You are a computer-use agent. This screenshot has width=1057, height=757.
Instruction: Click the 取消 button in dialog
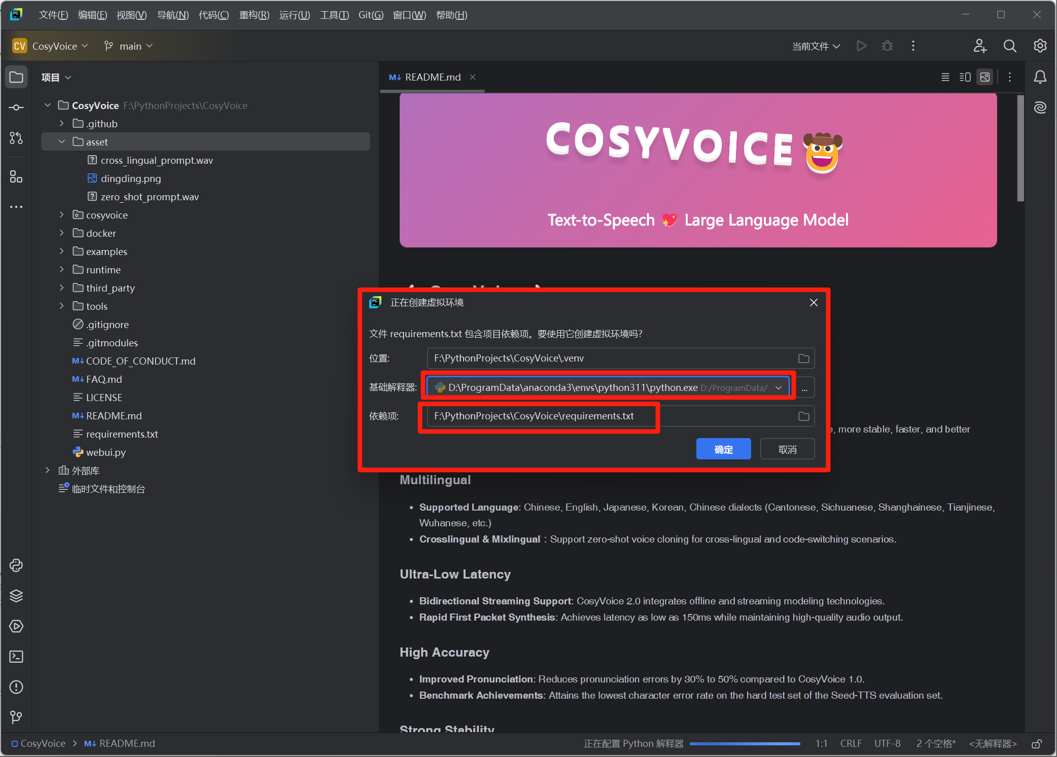click(x=787, y=449)
